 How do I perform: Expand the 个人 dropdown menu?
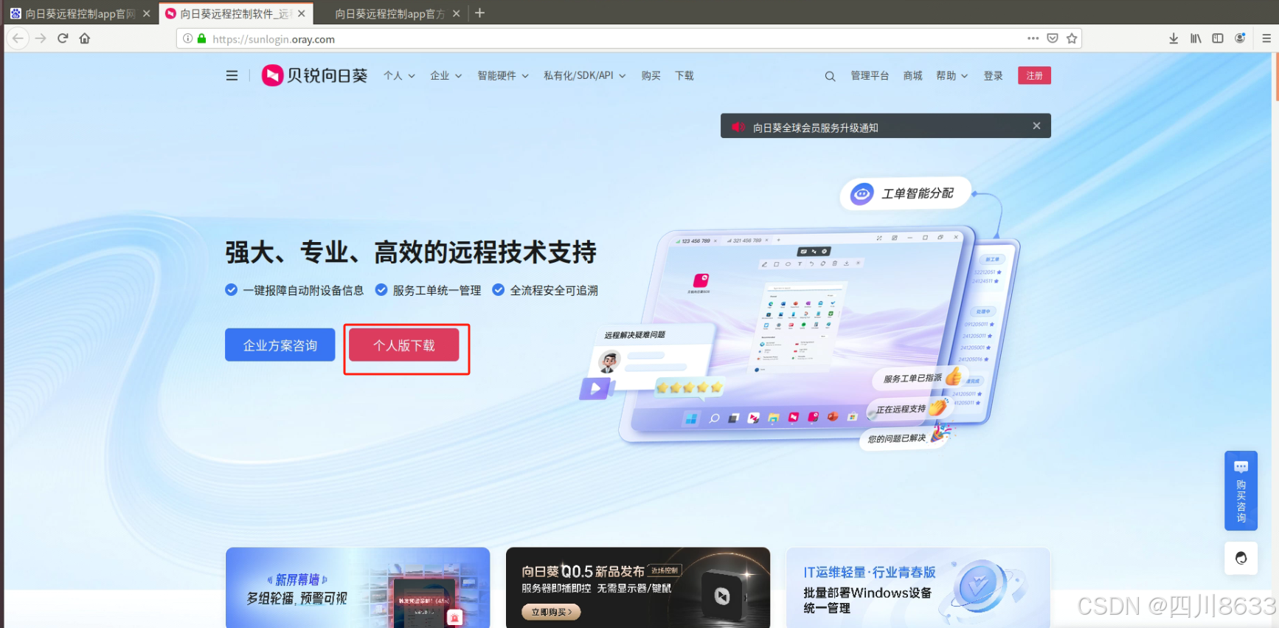point(399,75)
